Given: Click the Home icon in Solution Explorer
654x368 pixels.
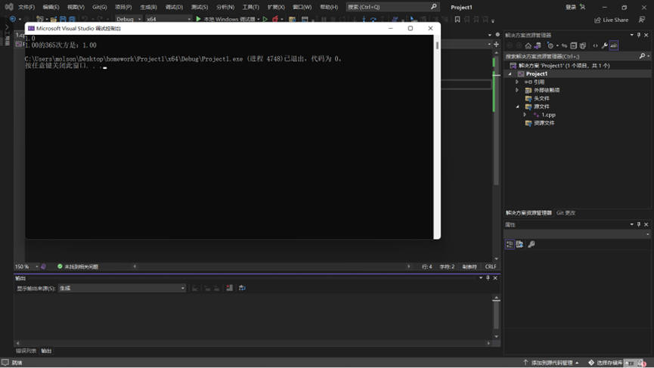Looking at the screenshot, I should [x=528, y=46].
